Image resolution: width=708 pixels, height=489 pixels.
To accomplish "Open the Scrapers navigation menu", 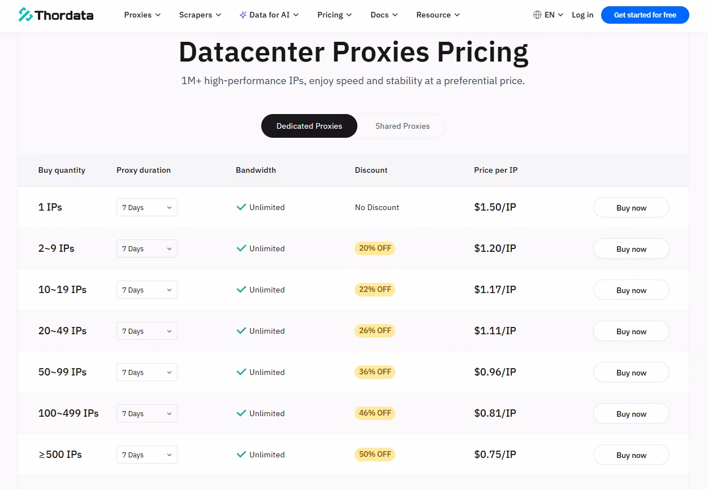I will pyautogui.click(x=200, y=15).
